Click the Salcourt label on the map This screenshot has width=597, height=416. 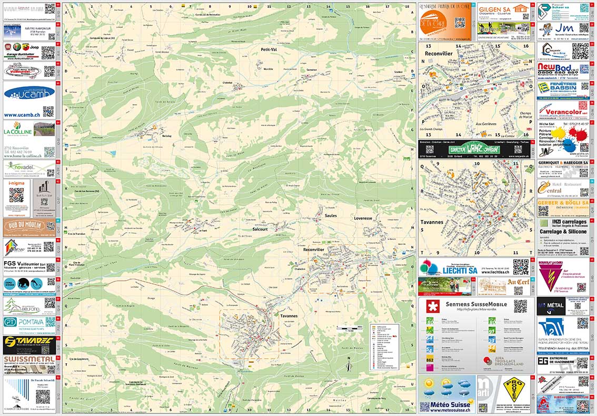tap(260, 230)
